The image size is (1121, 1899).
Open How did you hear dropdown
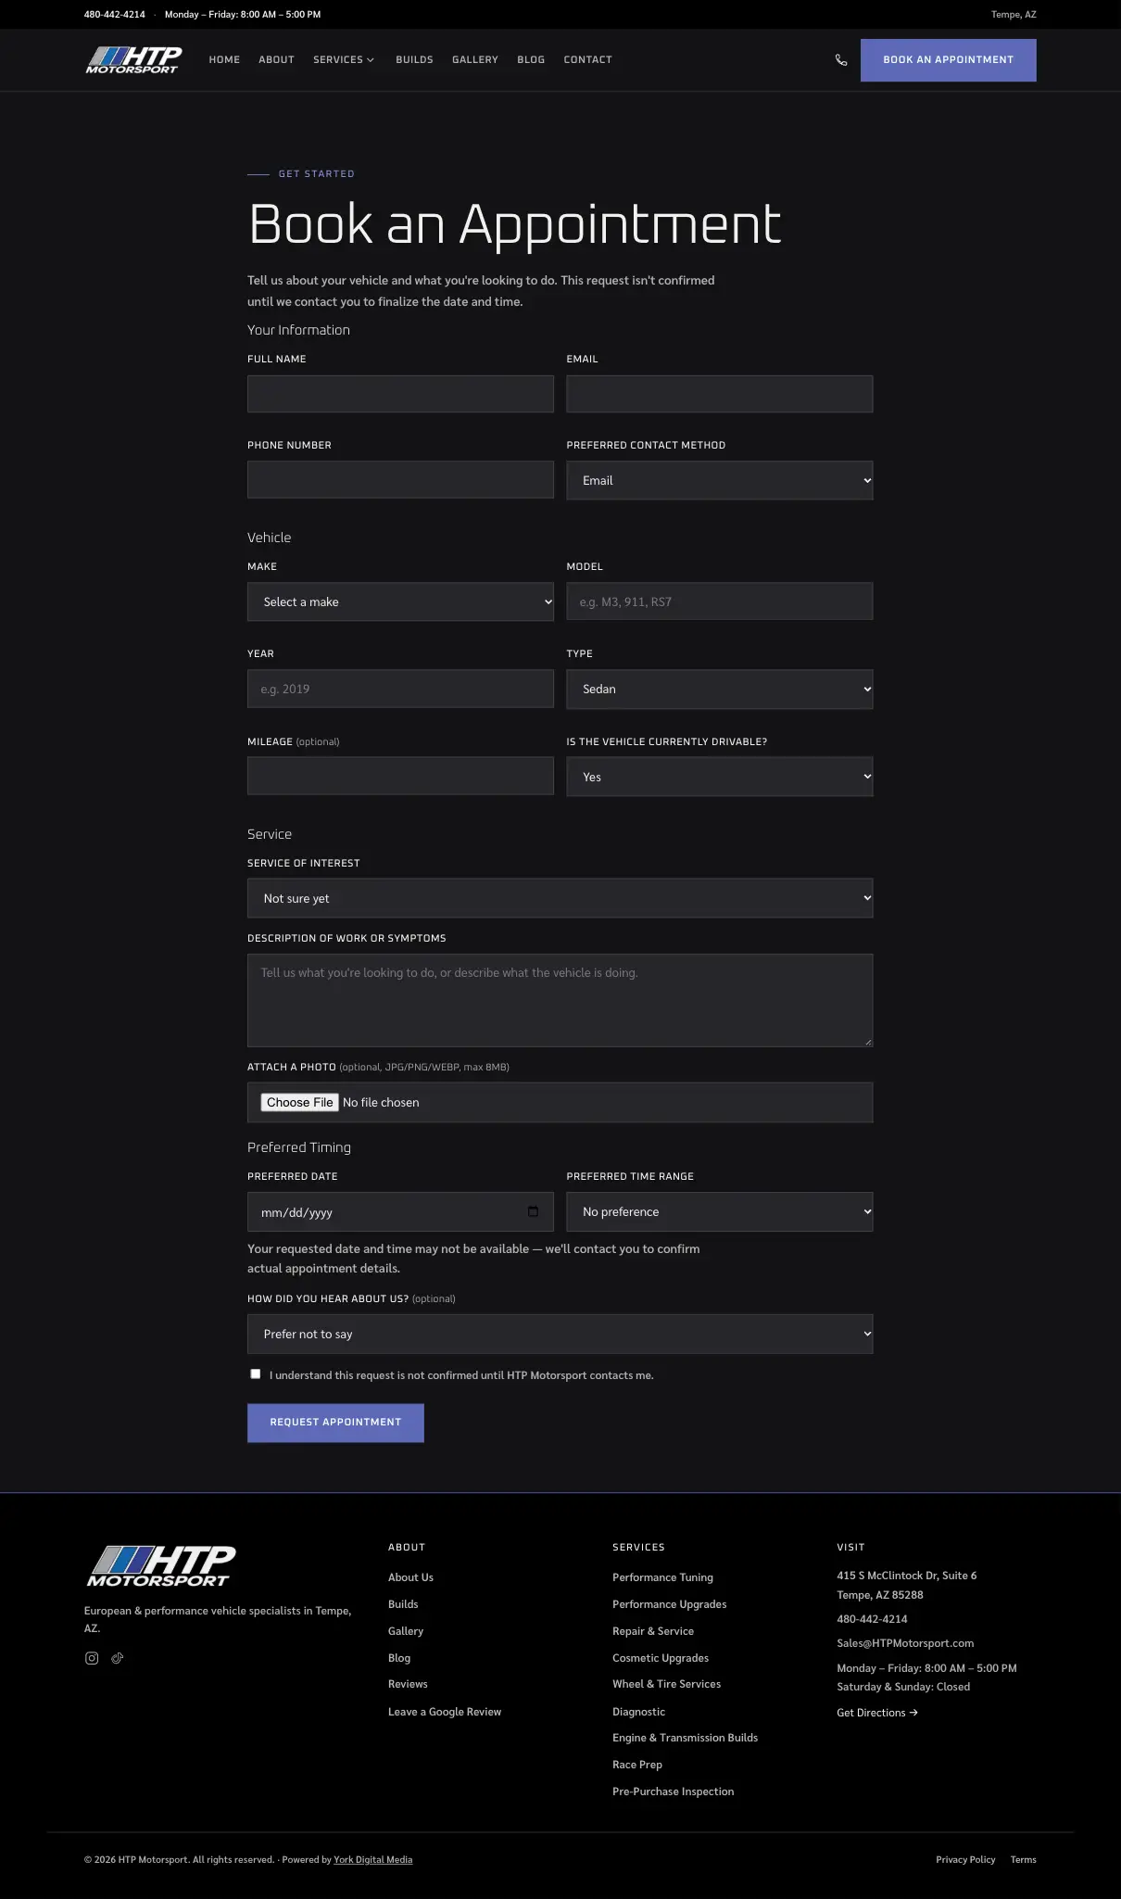click(x=560, y=1334)
